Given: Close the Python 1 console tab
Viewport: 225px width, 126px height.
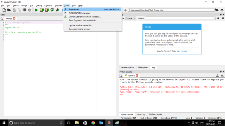Looking at the screenshot, I should [x=137, y=76].
